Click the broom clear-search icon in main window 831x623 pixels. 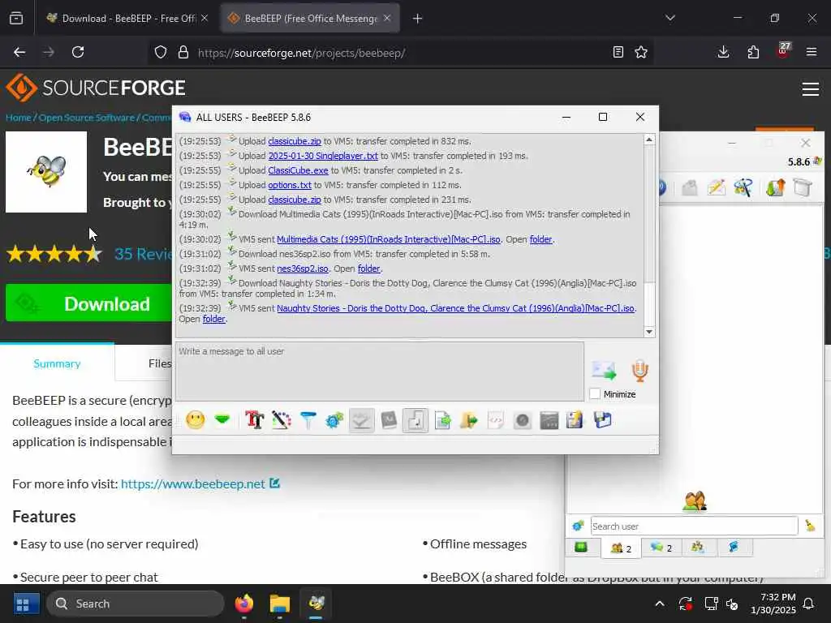(x=811, y=526)
